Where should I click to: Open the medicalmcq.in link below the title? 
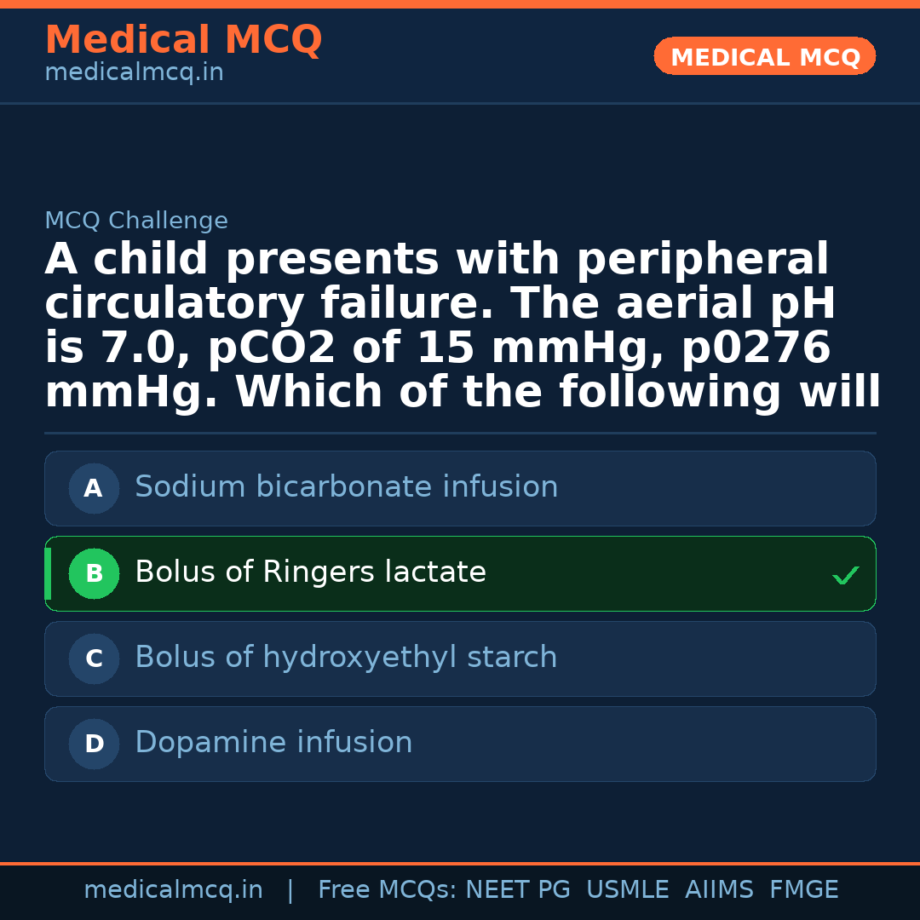point(134,73)
